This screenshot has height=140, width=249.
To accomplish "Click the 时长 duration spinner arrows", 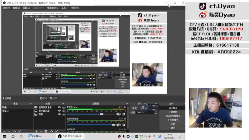I will pyautogui.click(x=156, y=113).
